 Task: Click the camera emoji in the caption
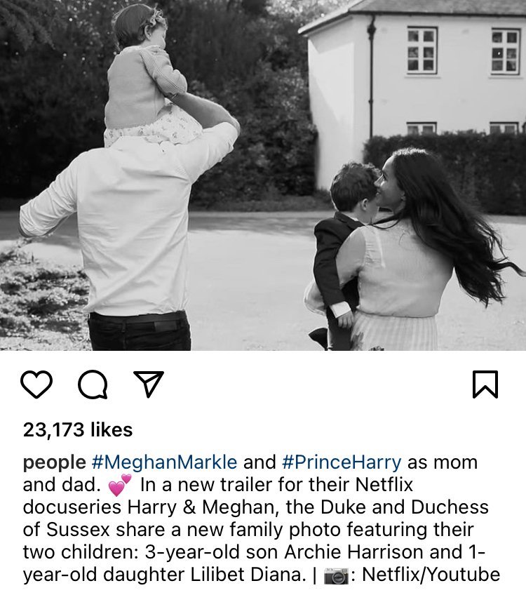click(x=336, y=575)
